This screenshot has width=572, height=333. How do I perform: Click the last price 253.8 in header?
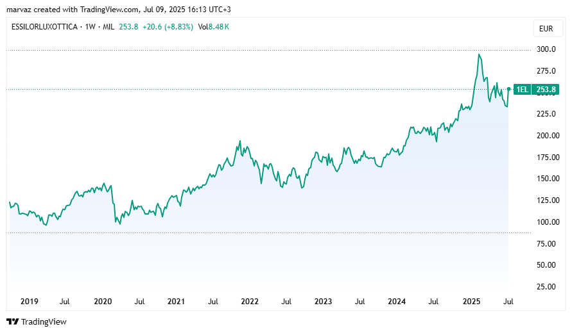pyautogui.click(x=128, y=26)
